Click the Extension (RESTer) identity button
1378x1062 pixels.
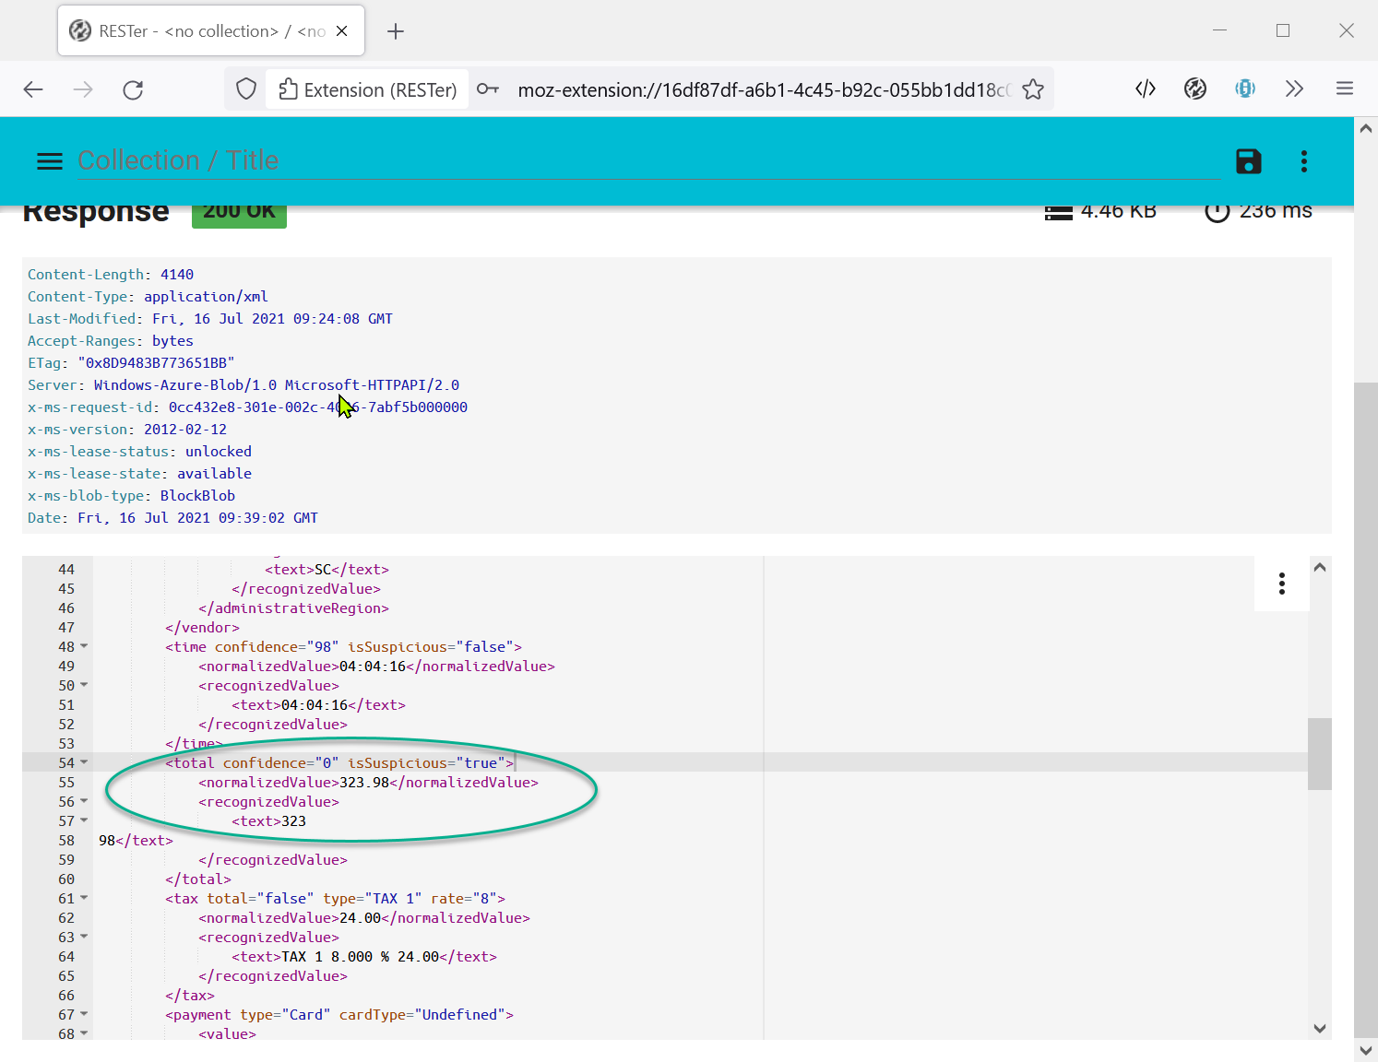pyautogui.click(x=368, y=89)
